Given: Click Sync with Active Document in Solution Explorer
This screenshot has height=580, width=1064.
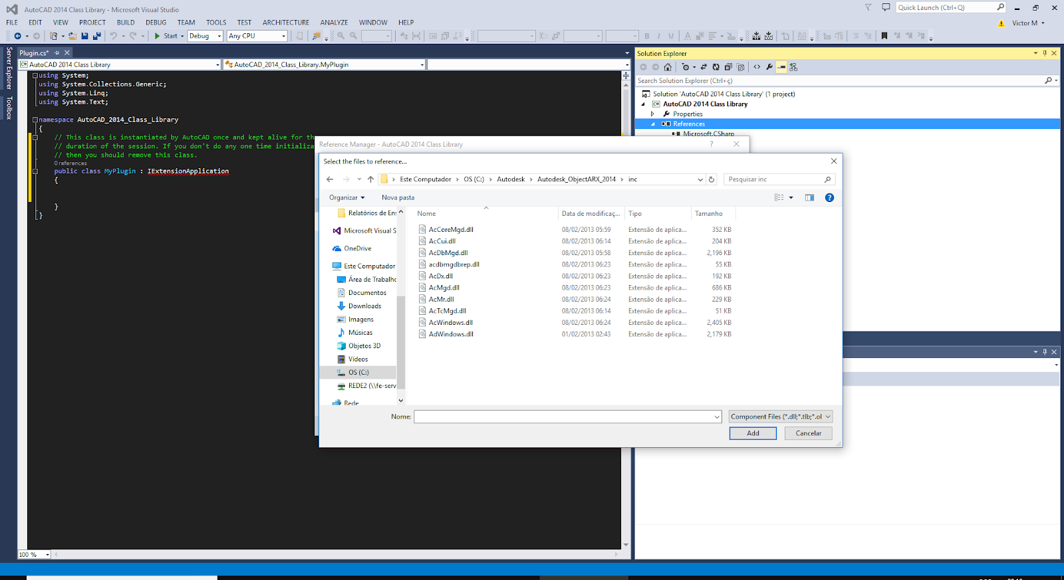Looking at the screenshot, I should (704, 67).
